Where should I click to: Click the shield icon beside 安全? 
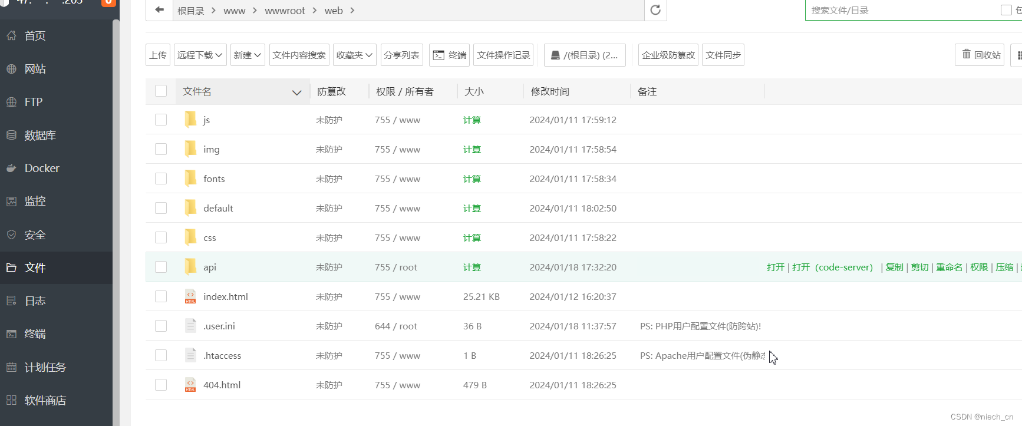tap(11, 235)
